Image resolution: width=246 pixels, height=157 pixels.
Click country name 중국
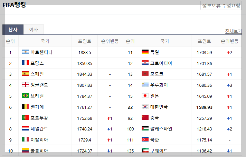click(154, 118)
